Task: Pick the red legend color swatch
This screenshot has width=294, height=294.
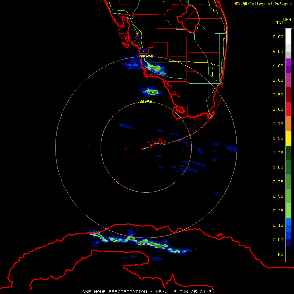Action: point(288,109)
